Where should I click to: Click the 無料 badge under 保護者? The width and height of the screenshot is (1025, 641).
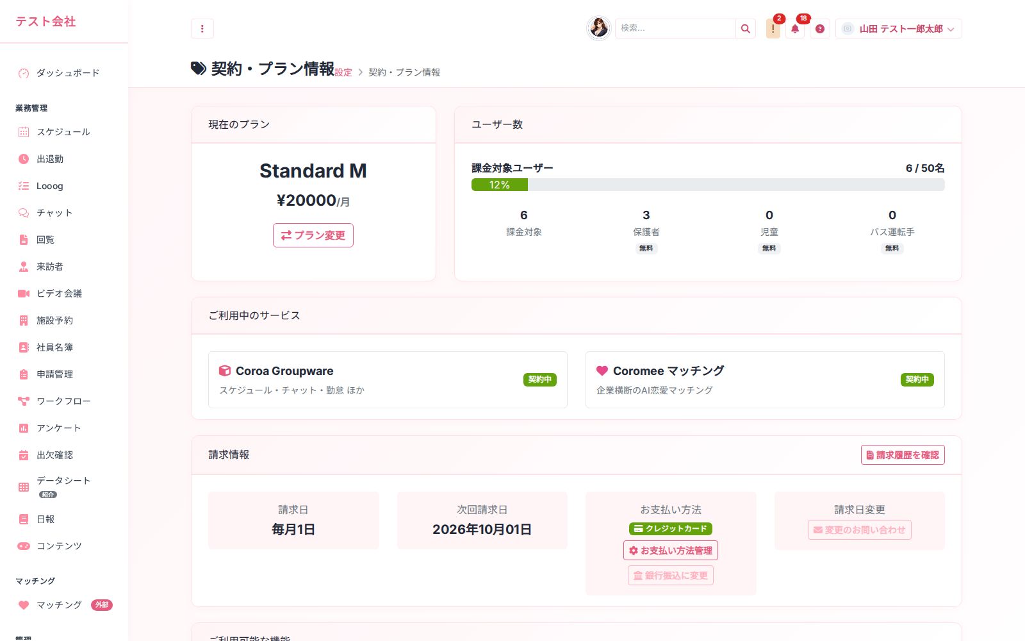tap(646, 248)
